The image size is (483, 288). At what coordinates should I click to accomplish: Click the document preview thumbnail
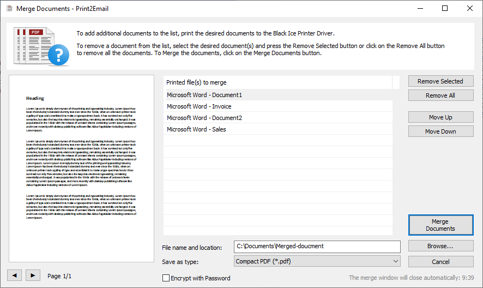[x=82, y=168]
